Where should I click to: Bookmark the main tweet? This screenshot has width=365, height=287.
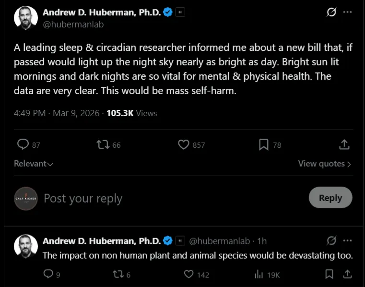coord(263,144)
